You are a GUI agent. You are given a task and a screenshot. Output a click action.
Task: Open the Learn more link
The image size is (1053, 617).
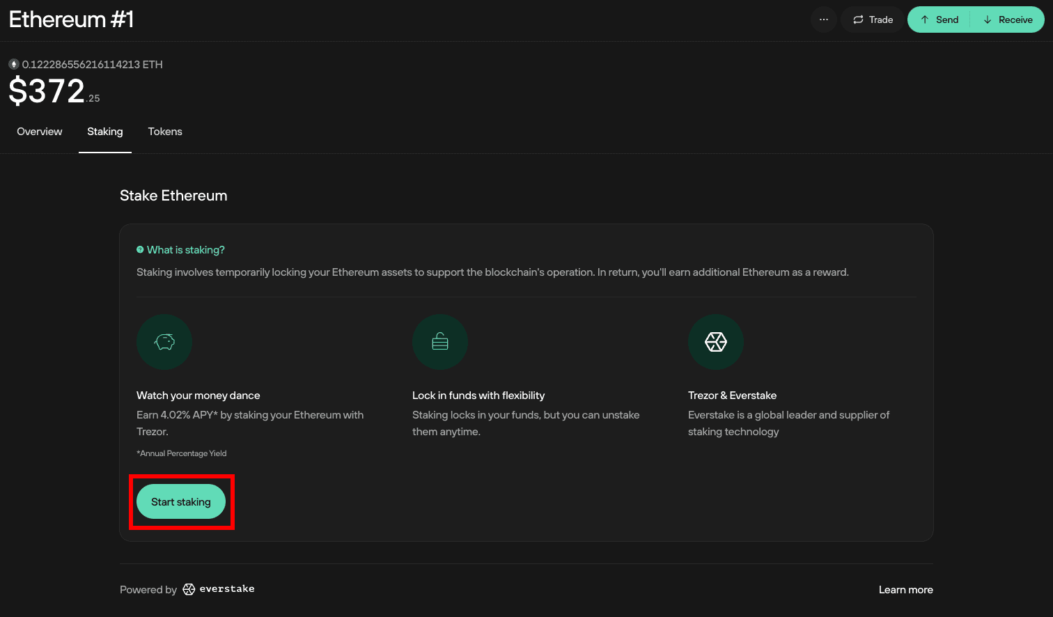point(905,590)
